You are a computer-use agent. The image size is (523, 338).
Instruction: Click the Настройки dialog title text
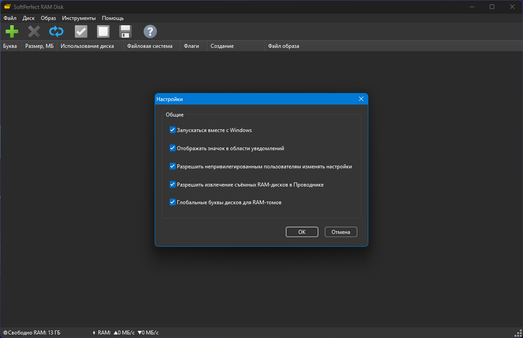(x=169, y=99)
